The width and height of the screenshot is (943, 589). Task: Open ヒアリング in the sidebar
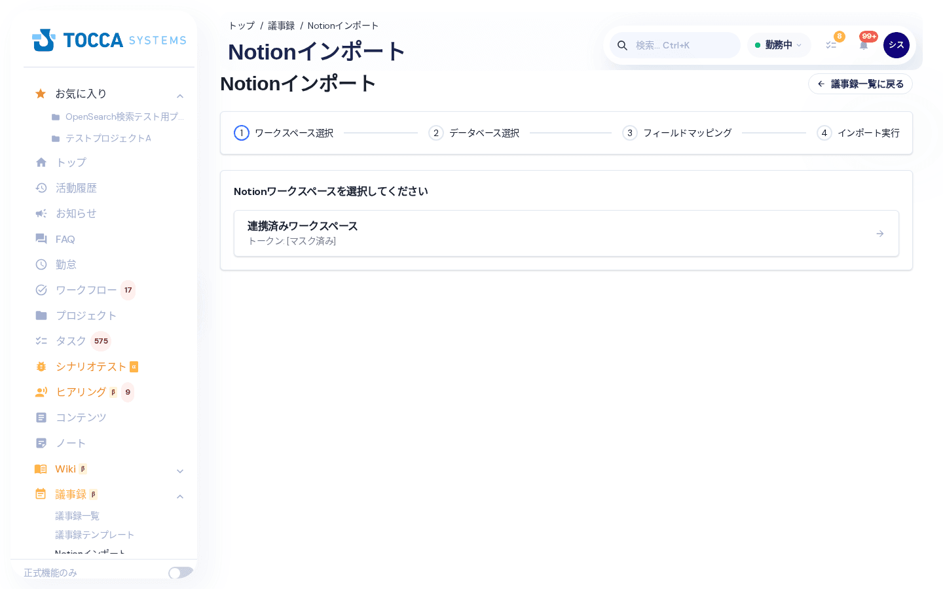coord(81,392)
